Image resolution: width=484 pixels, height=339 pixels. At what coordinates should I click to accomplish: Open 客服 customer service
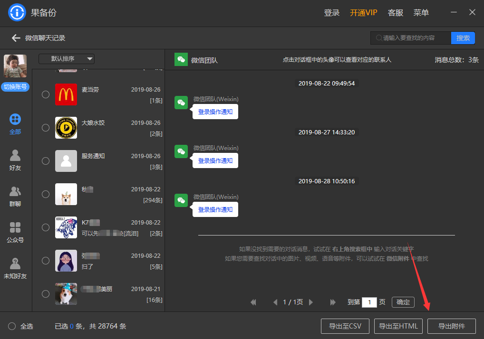click(395, 13)
